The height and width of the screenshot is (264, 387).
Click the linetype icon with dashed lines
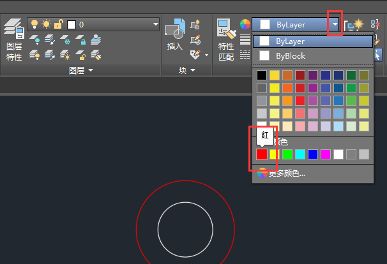pyautogui.click(x=245, y=55)
